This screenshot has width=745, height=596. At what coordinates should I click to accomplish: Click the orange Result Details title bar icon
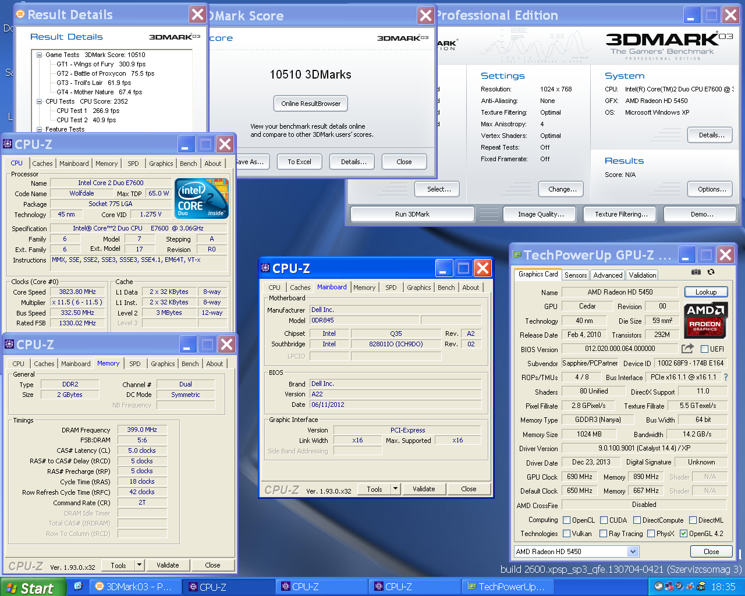tap(20, 14)
